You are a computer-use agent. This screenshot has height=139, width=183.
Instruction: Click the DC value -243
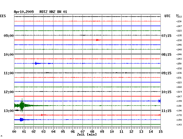(179, 59)
